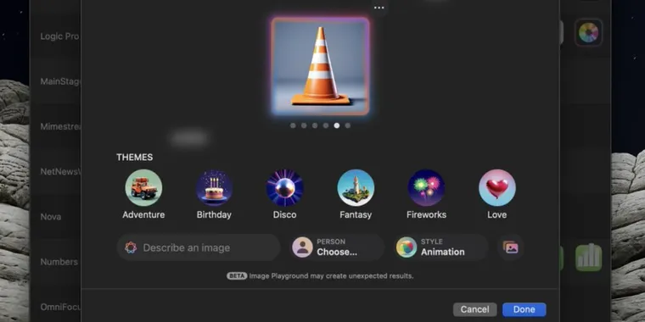Go to the fourth image page dot
This screenshot has height=322, width=645.
point(326,125)
